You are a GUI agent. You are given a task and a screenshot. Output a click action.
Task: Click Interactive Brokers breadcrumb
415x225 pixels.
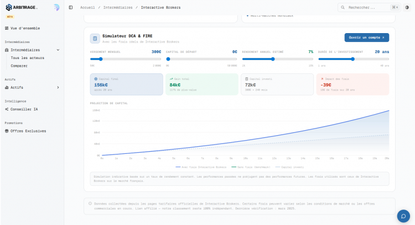(160, 7)
